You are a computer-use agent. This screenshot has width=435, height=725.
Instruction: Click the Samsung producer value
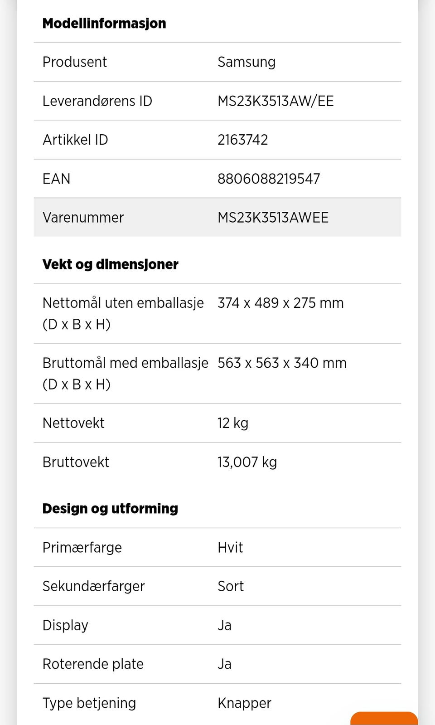click(x=246, y=62)
